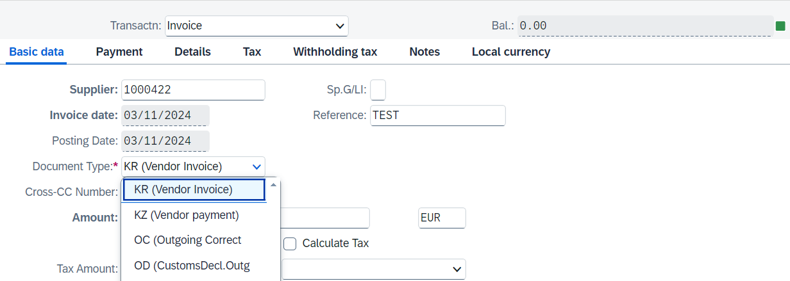
Task: Open the Withholding tax tab
Action: pos(335,52)
